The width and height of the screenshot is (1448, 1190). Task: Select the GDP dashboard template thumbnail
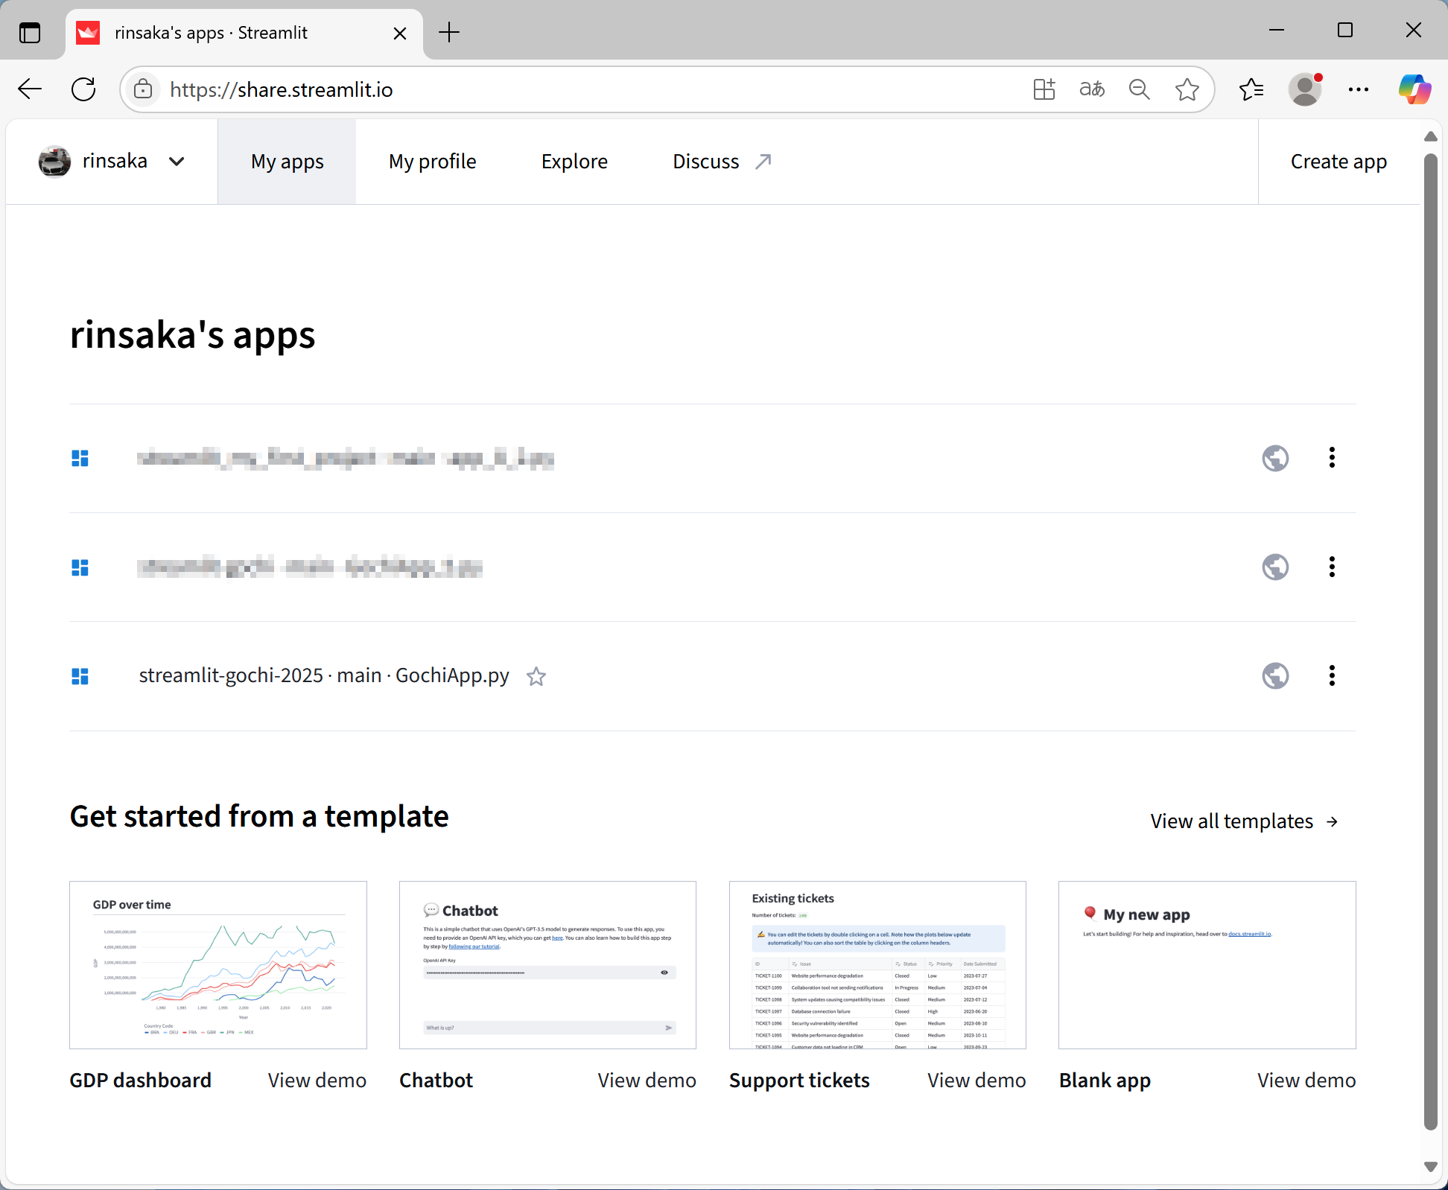(x=218, y=965)
